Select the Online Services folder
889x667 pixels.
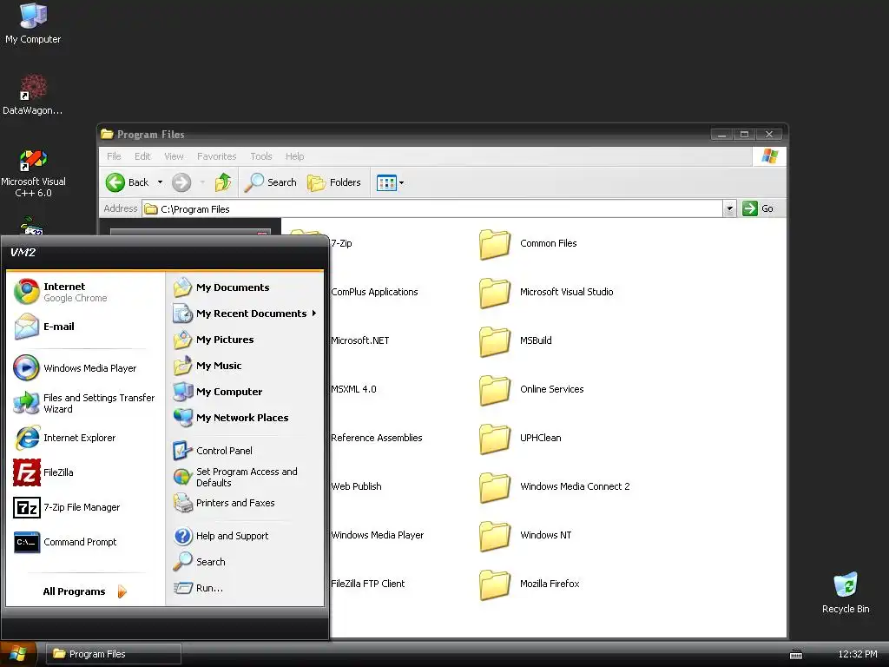tap(531, 389)
